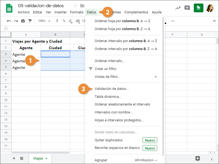Expand the Viajes sheet tab menu arrow
This screenshot has height=164, width=219.
[46, 159]
